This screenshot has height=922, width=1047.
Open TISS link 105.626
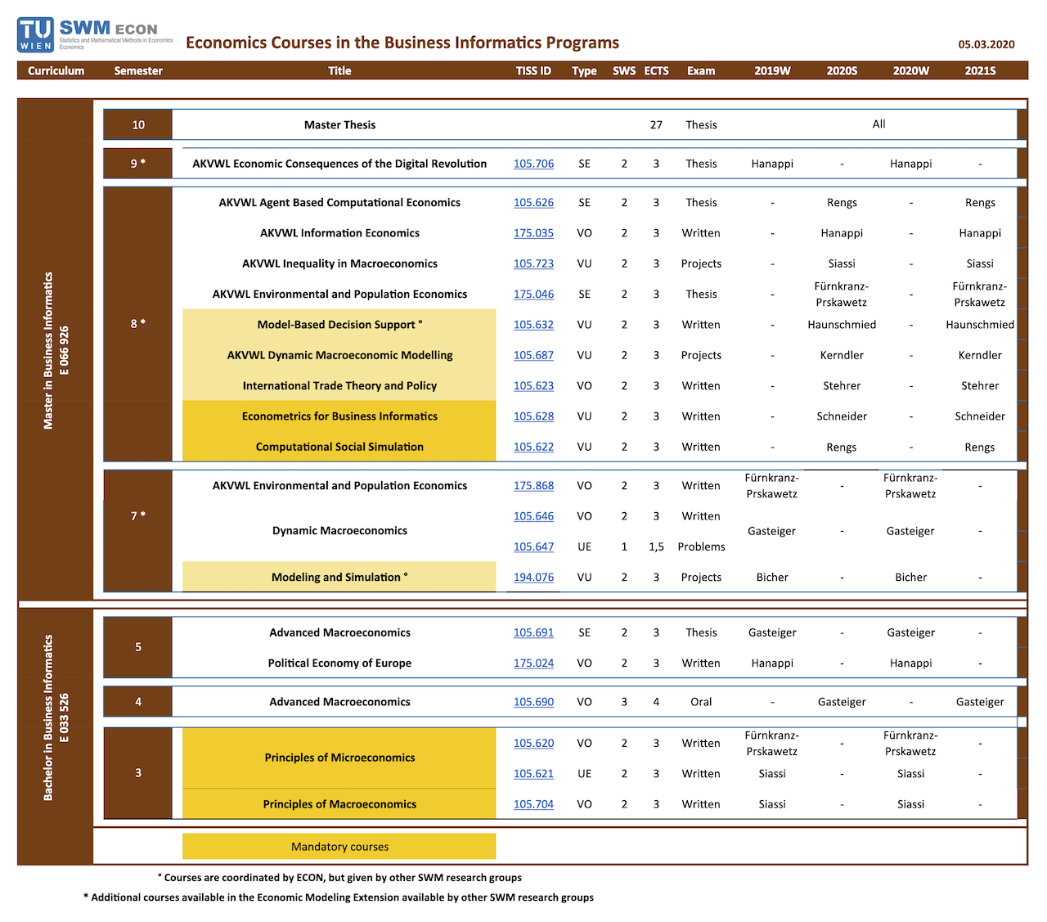533,202
